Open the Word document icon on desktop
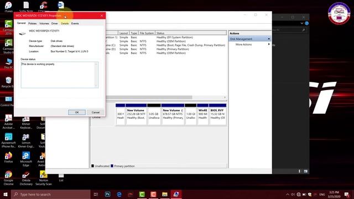354x199 pixels. point(61,6)
